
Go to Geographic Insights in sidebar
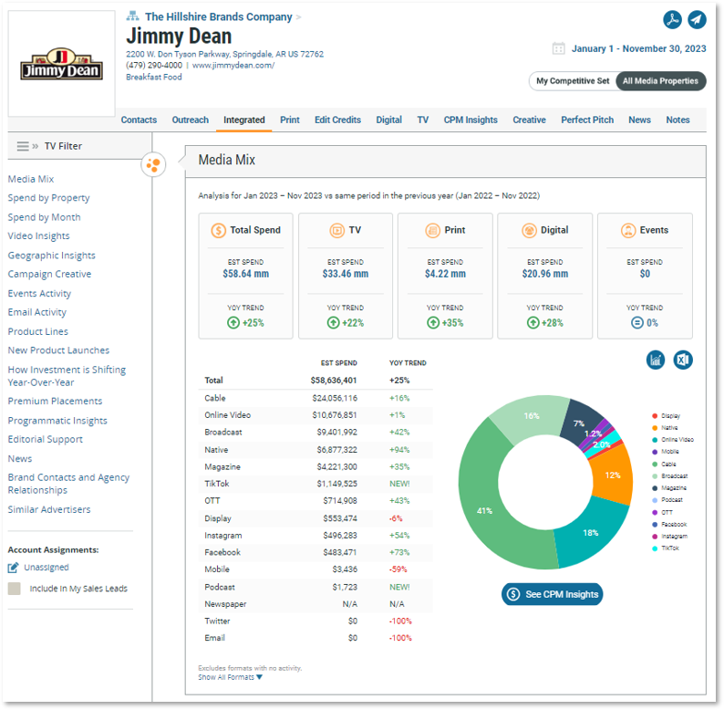(x=51, y=256)
